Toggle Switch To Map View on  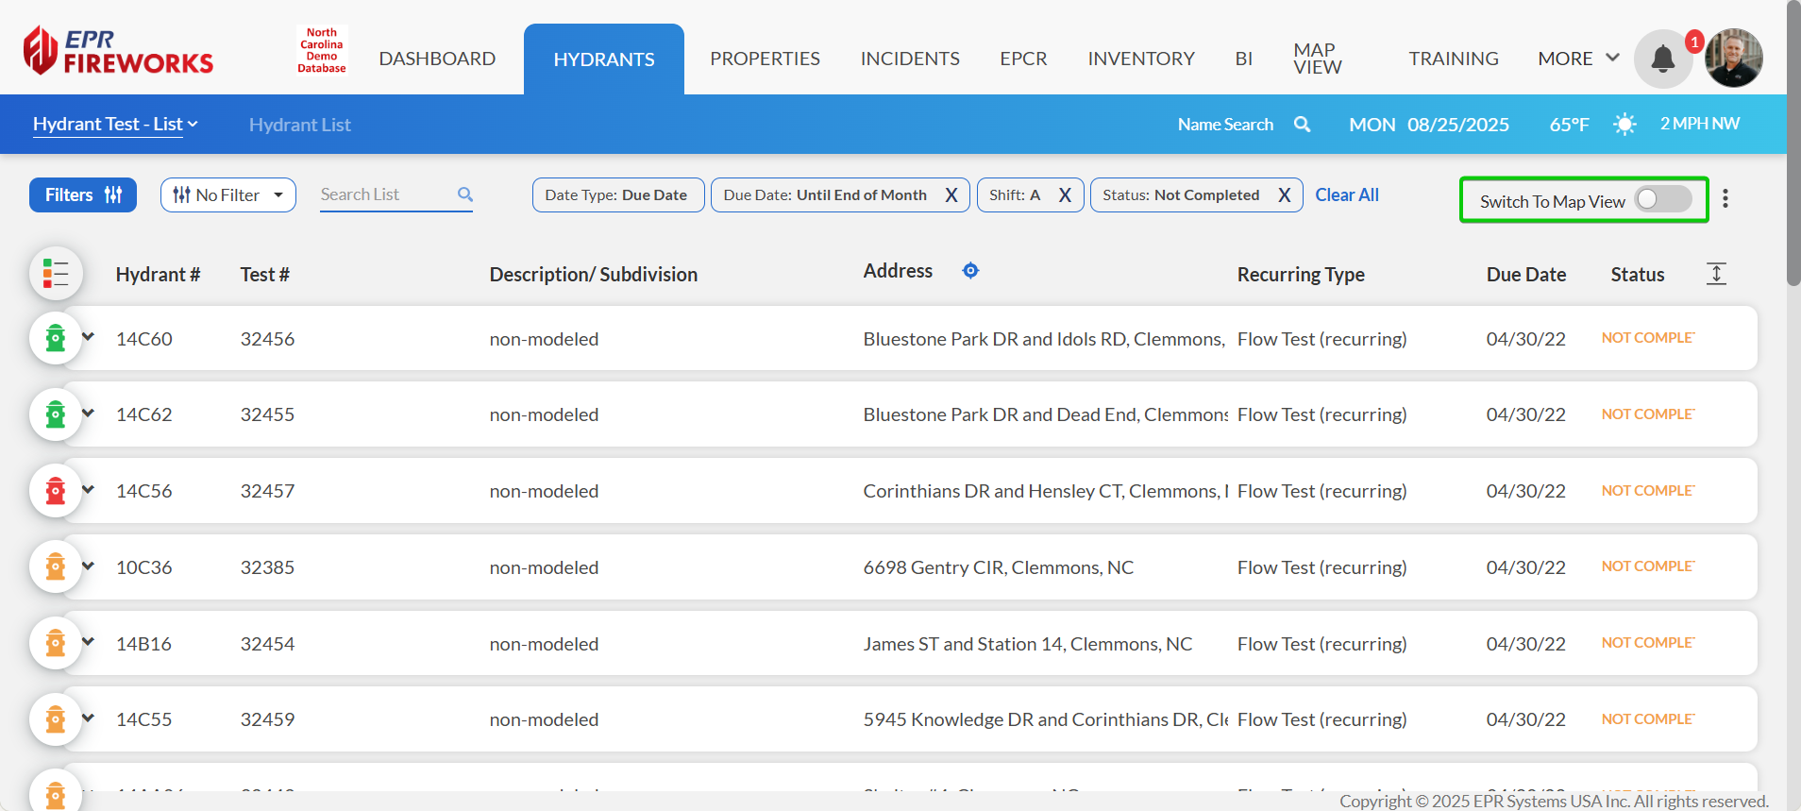(1662, 199)
